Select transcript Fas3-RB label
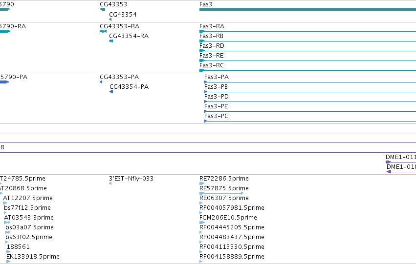The height and width of the screenshot is (264, 416). coord(211,36)
